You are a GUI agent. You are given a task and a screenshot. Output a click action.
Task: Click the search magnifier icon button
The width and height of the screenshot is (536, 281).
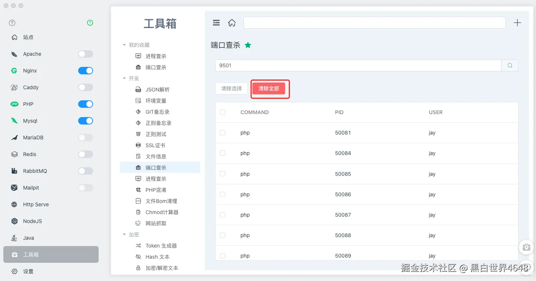tap(510, 65)
